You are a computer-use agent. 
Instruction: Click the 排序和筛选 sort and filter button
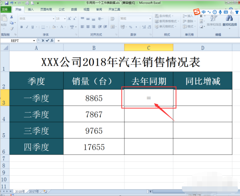[214, 21]
